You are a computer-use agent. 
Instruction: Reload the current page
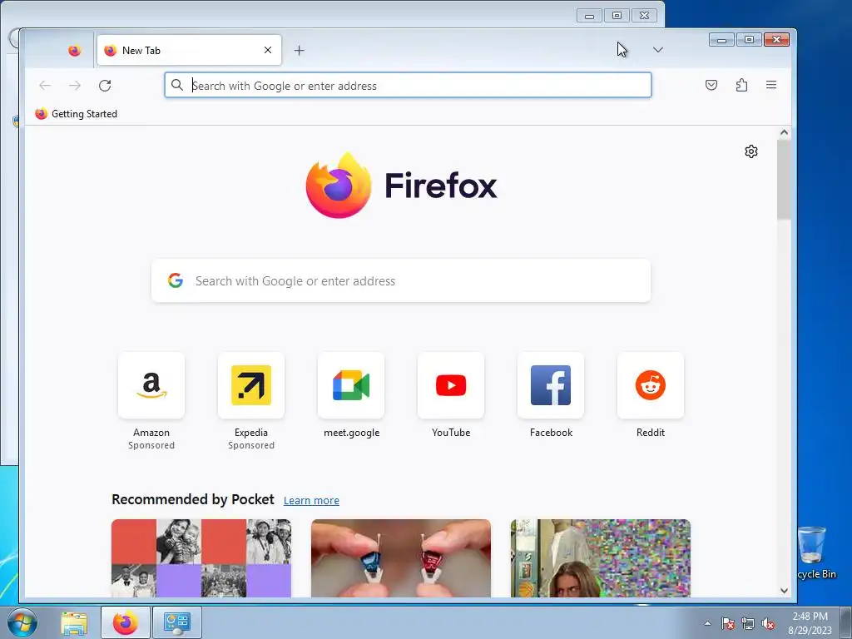tap(105, 86)
